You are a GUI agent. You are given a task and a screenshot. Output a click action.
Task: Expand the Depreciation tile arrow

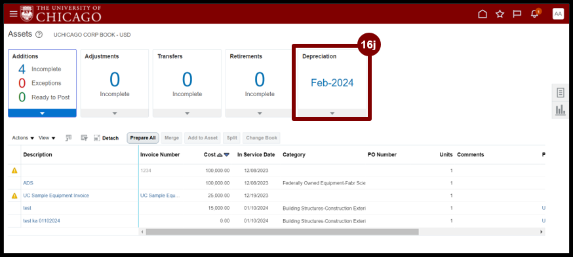click(332, 113)
